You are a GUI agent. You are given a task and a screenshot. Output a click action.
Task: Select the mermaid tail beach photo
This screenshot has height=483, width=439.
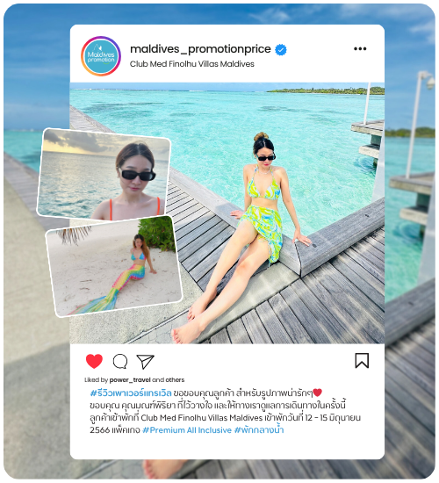pos(114,267)
